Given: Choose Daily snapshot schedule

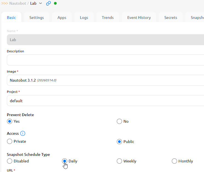Looking at the screenshot, I should pos(65,161).
